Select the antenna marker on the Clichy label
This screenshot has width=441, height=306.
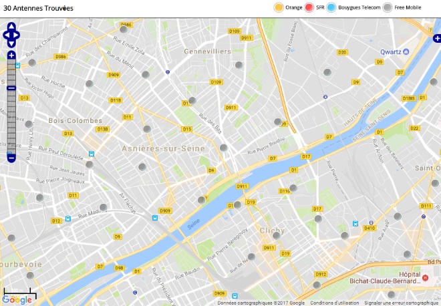click(x=276, y=236)
